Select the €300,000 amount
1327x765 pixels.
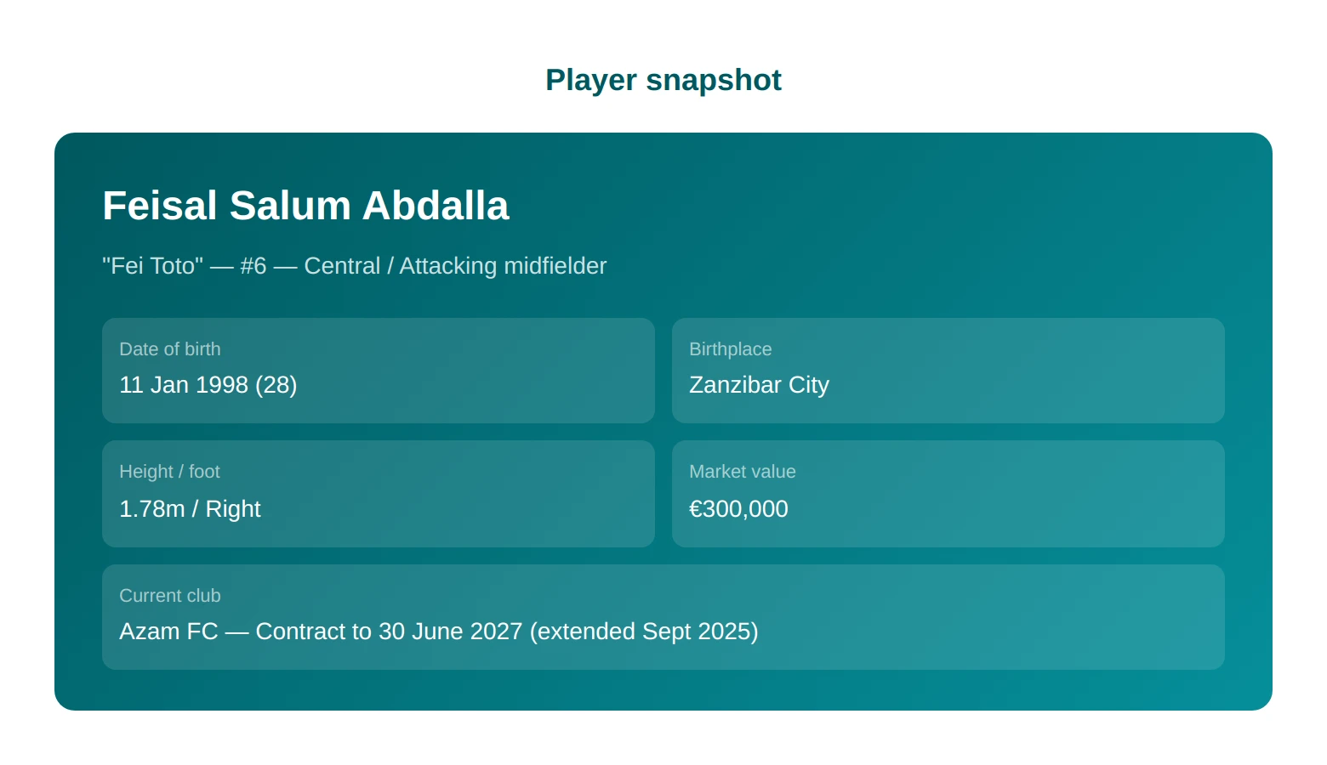[x=738, y=509]
